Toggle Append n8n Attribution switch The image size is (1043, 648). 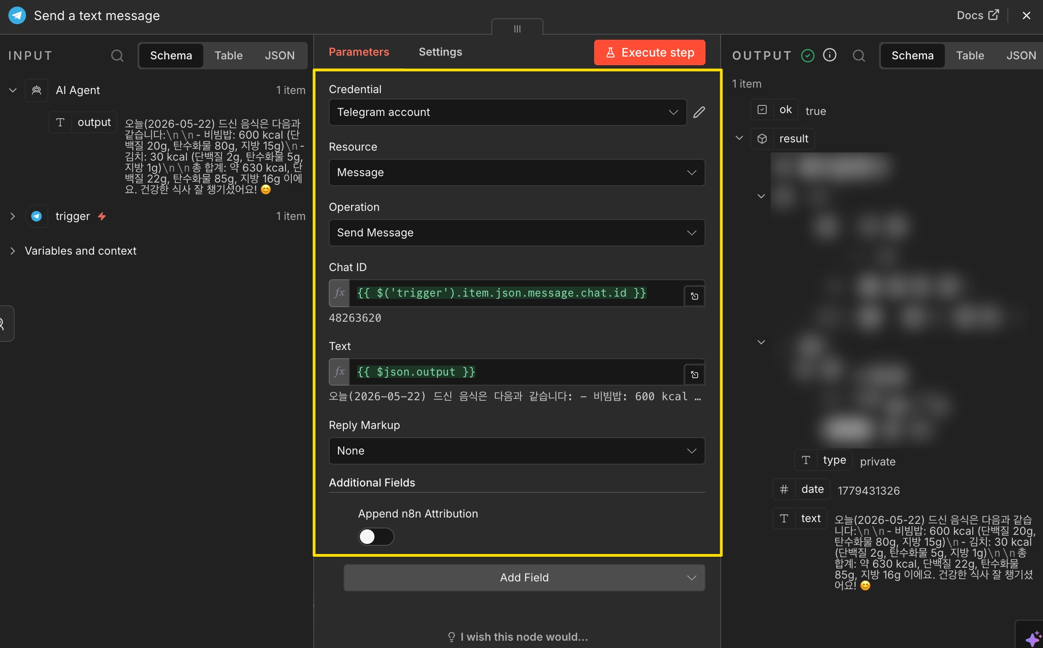point(376,537)
